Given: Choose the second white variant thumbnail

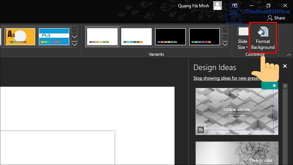Looking at the screenshot, I should [136, 37].
